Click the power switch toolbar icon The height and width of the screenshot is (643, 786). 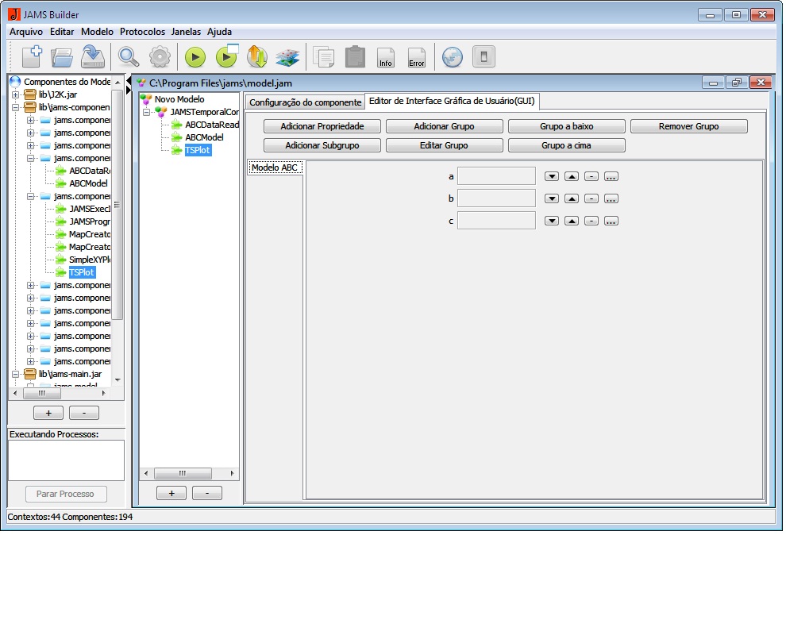[x=484, y=56]
